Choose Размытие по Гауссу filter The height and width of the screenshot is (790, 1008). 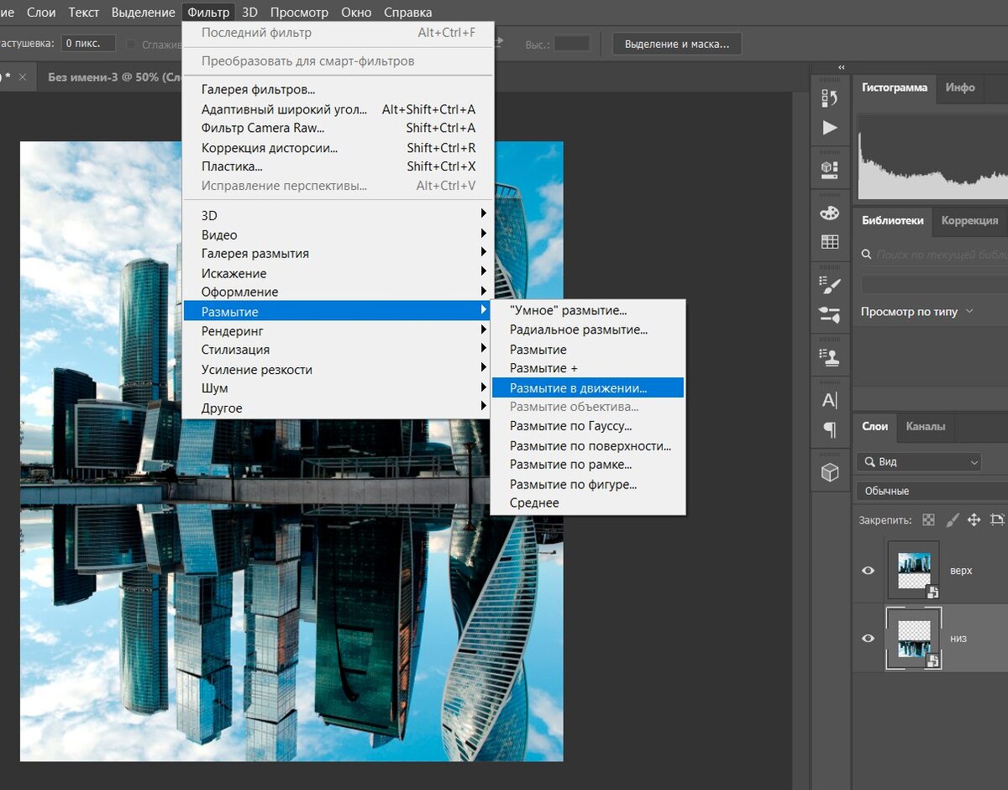pos(587,426)
